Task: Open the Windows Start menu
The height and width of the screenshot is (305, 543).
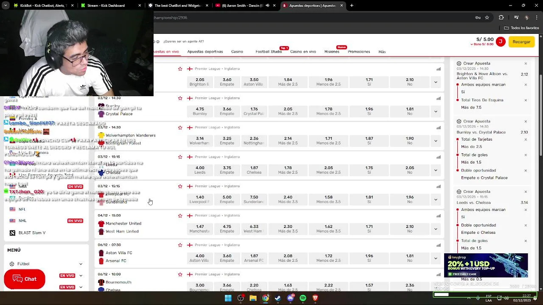Action: pyautogui.click(x=228, y=298)
